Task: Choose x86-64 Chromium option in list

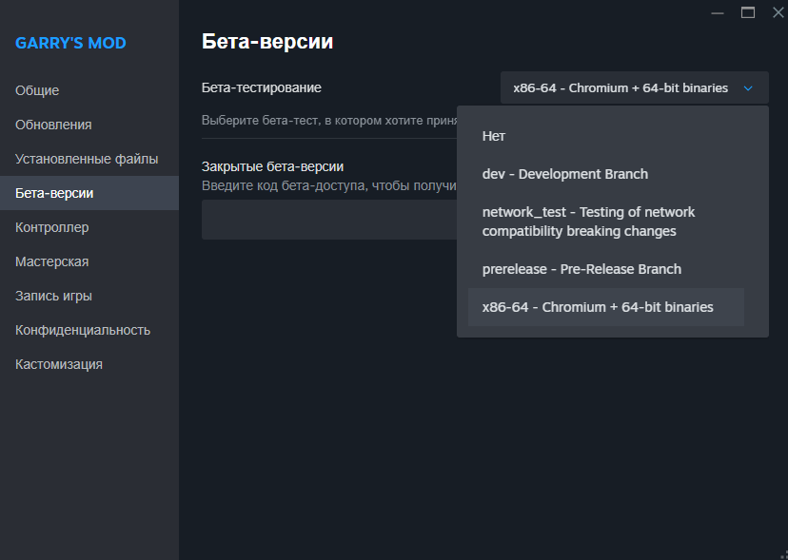Action: tap(598, 307)
